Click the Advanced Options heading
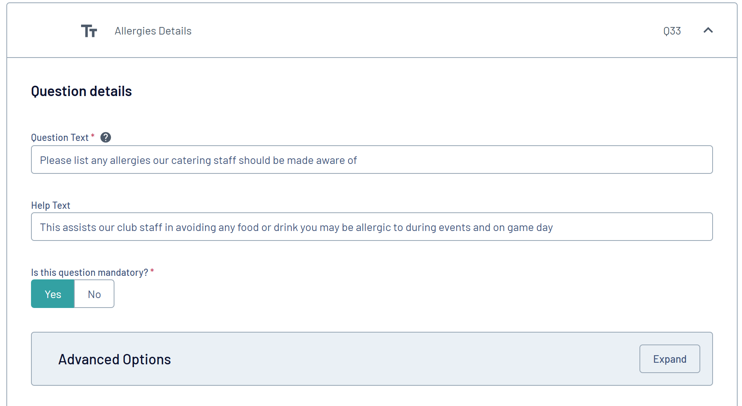 click(x=114, y=360)
